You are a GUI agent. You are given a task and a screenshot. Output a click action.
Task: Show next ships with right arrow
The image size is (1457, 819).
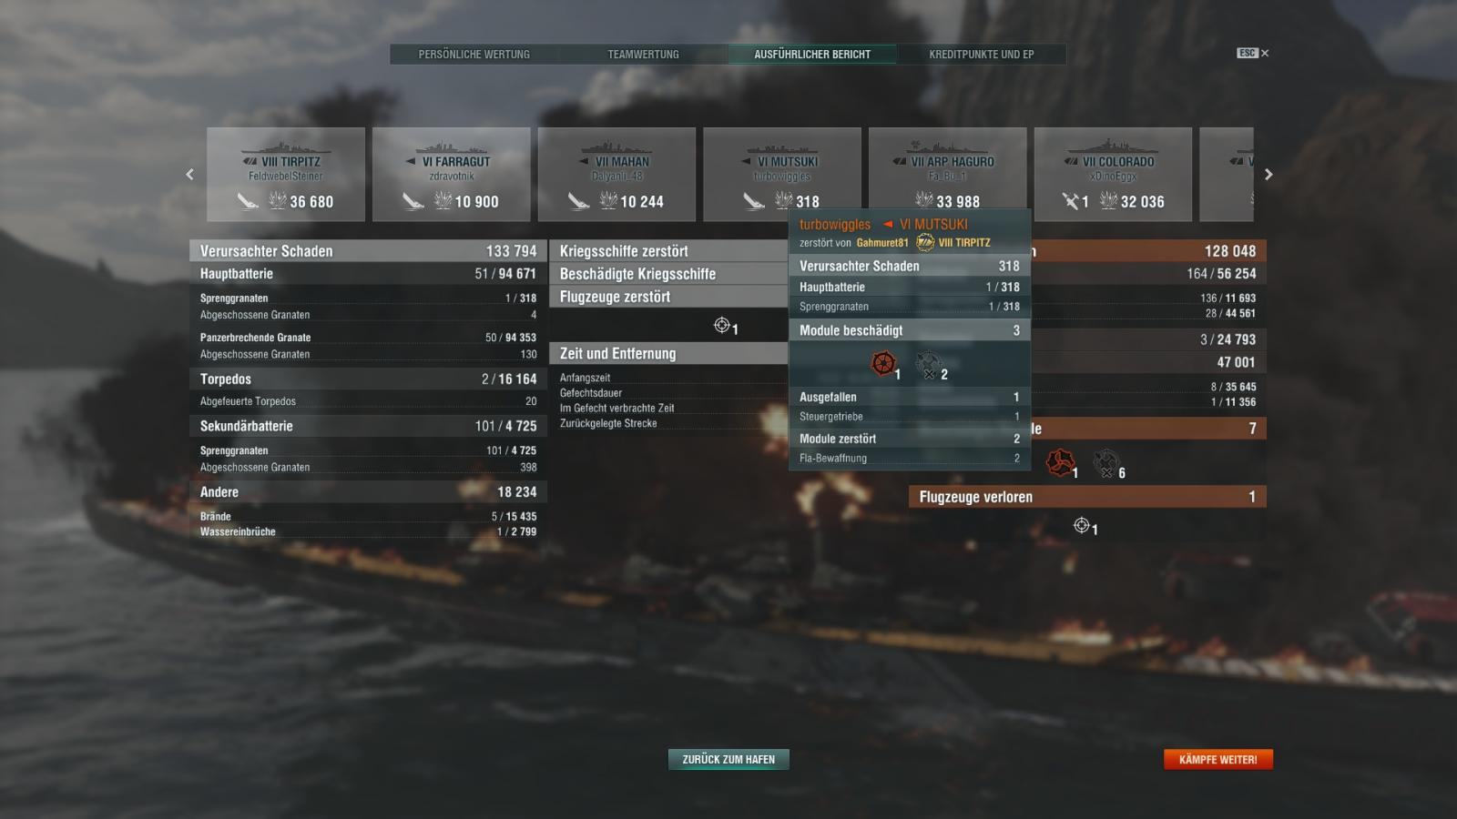(x=1269, y=175)
